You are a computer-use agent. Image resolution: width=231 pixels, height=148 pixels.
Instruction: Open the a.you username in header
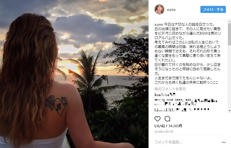click(171, 10)
